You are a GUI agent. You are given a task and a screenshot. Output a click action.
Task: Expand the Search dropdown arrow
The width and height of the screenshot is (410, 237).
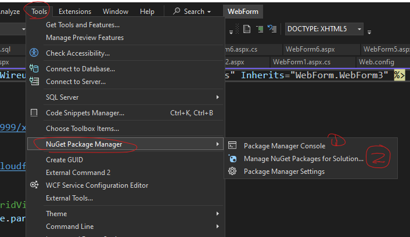click(209, 12)
